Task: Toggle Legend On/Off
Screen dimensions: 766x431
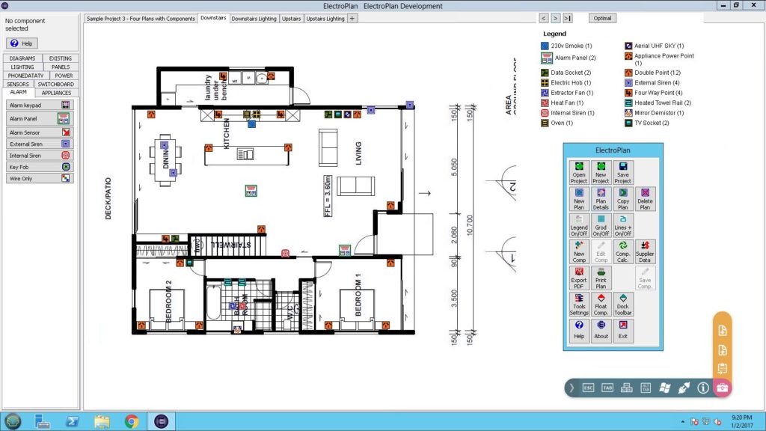Action: pyautogui.click(x=579, y=225)
